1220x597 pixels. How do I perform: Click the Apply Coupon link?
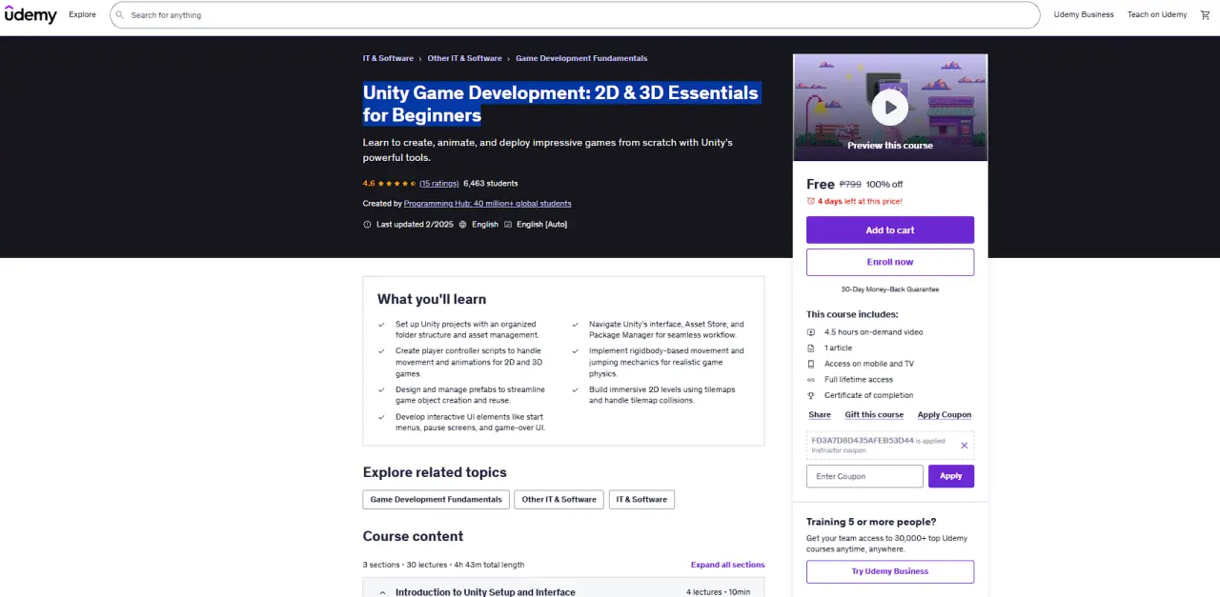tap(945, 415)
